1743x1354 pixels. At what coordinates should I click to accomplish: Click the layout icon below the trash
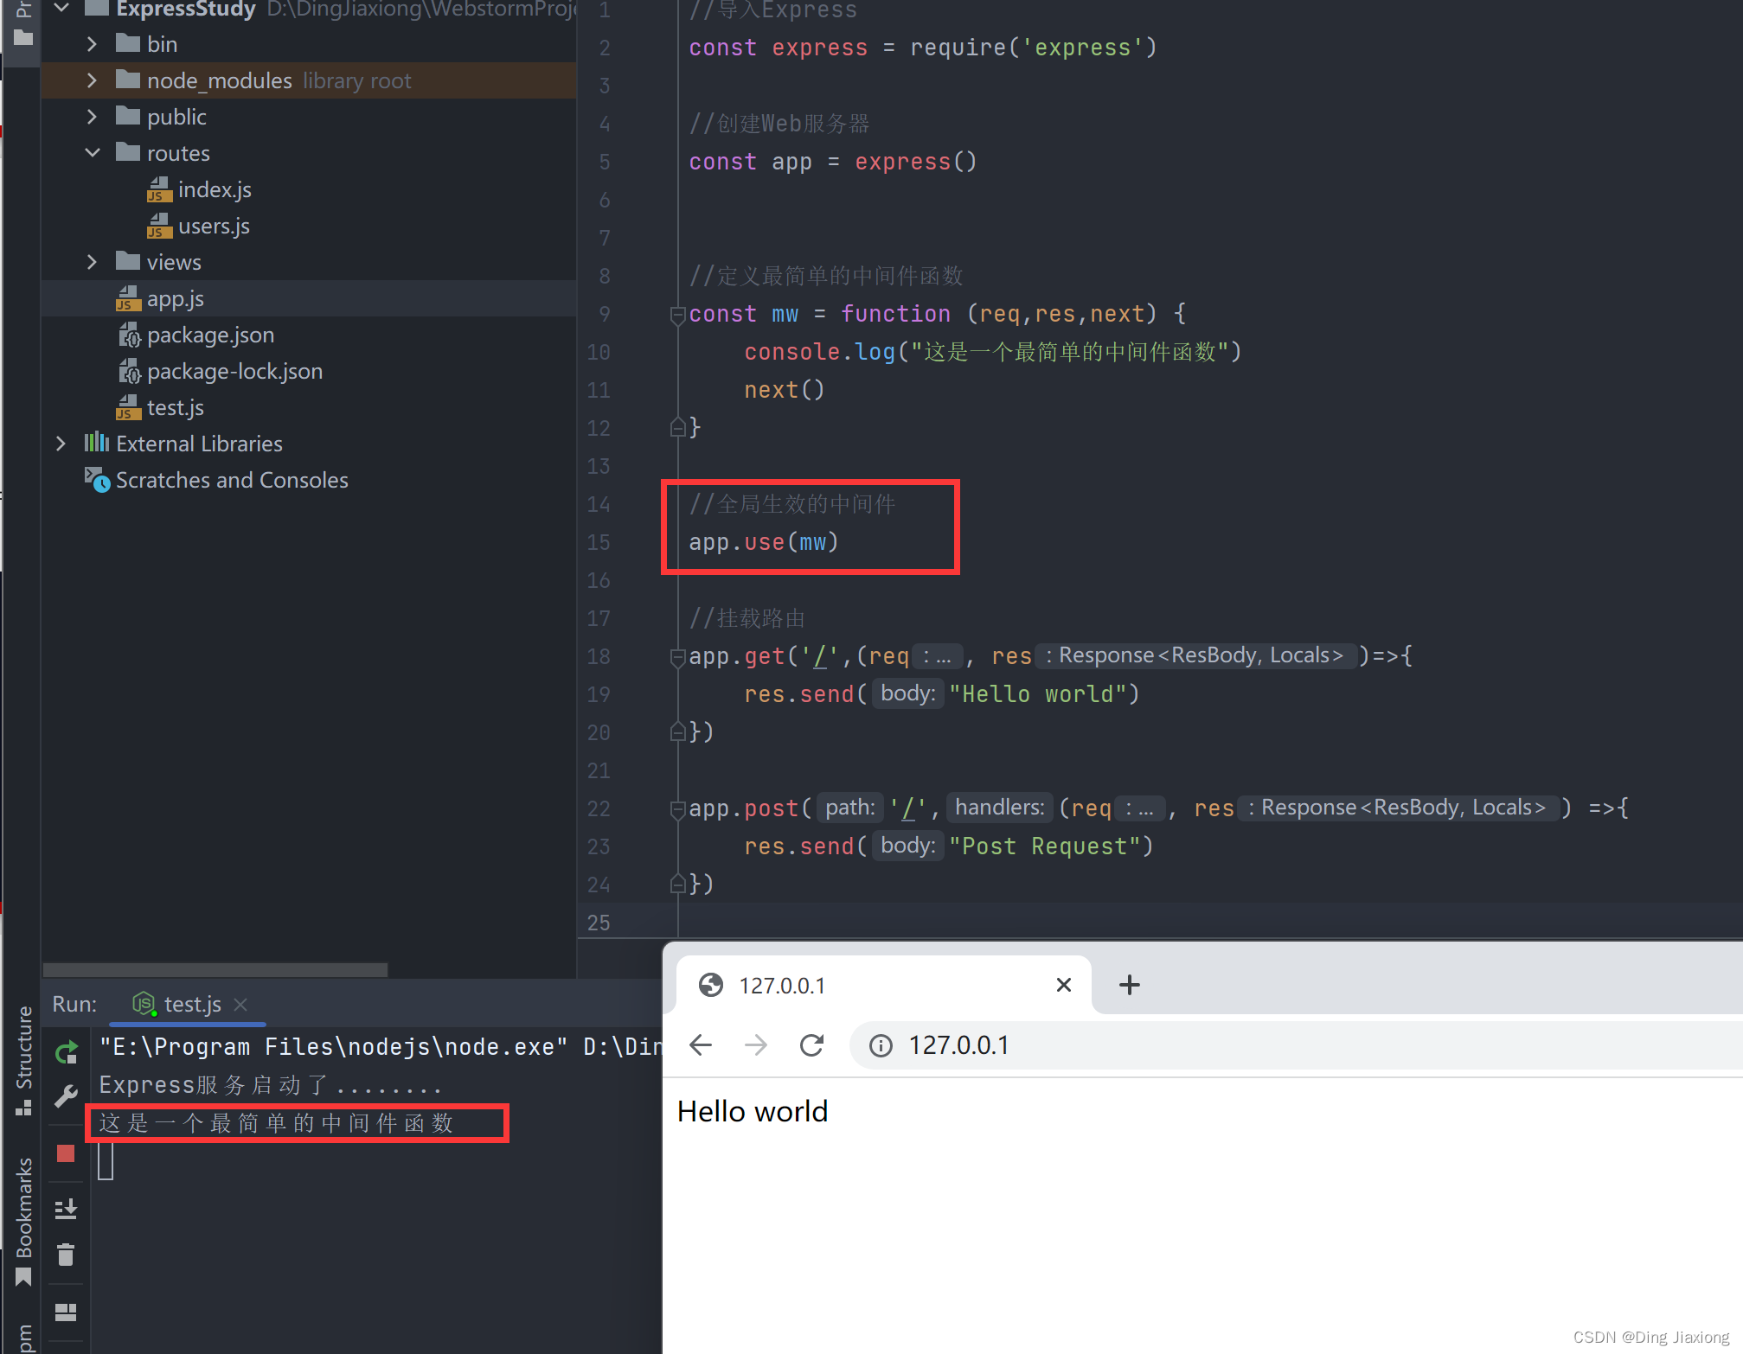coord(67,1312)
